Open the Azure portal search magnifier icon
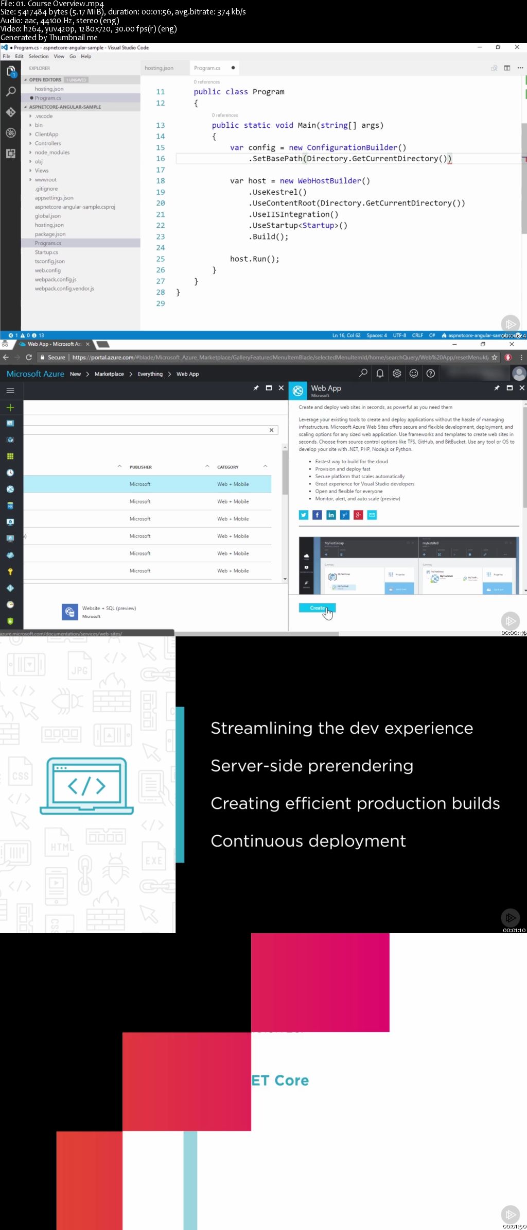Screen dimensions: 527x1230 point(363,374)
